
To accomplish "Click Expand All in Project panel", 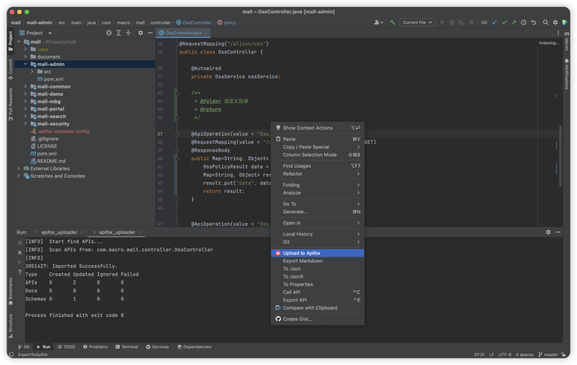I will [119, 33].
